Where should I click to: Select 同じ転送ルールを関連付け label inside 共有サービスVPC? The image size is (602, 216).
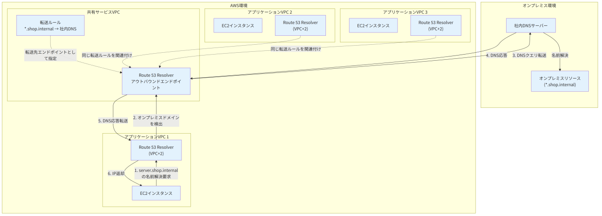tap(106, 55)
